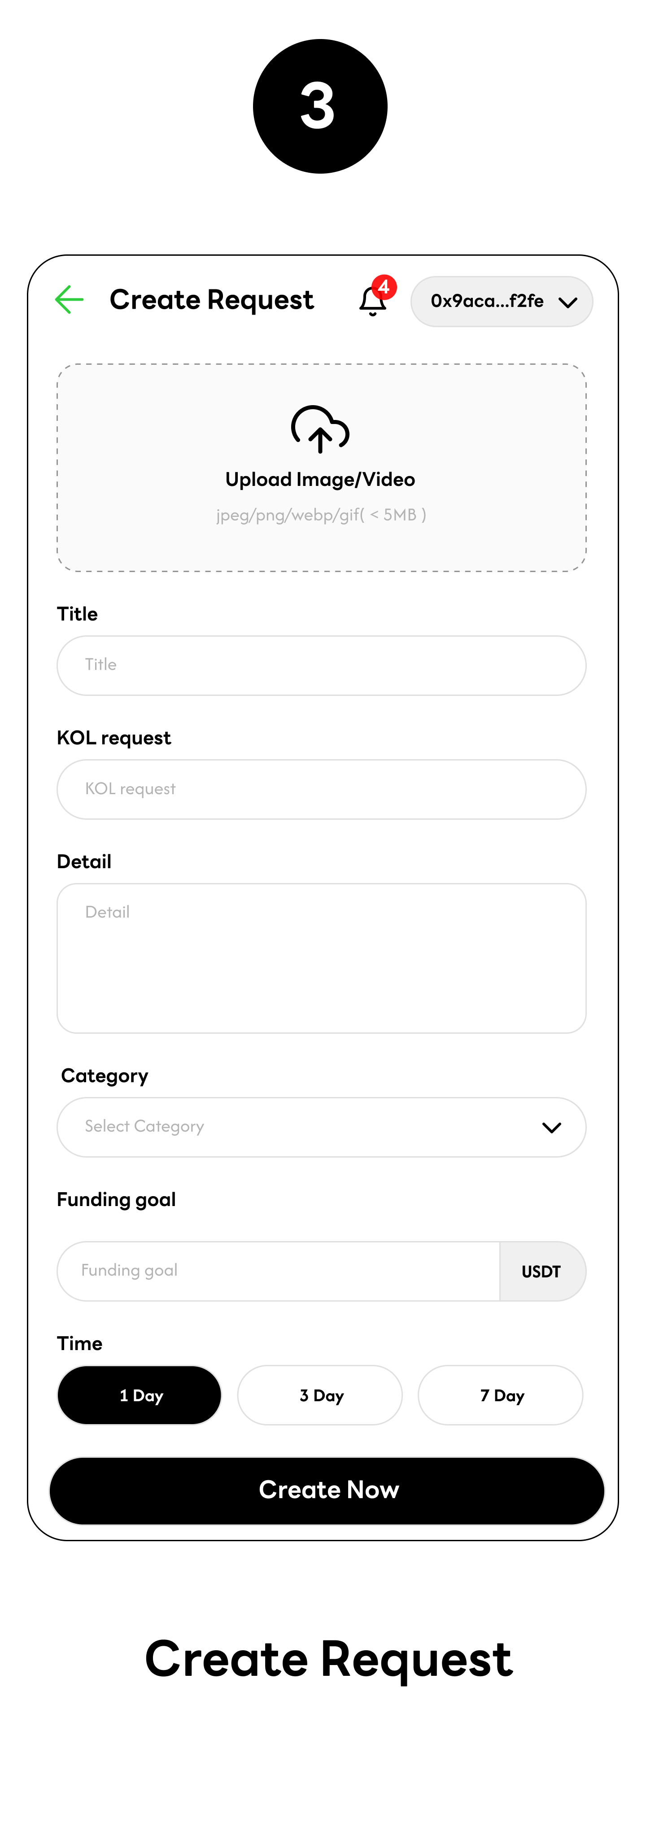
Task: Open the 0x9aca...f2fe wallet dropdown
Action: click(x=502, y=302)
